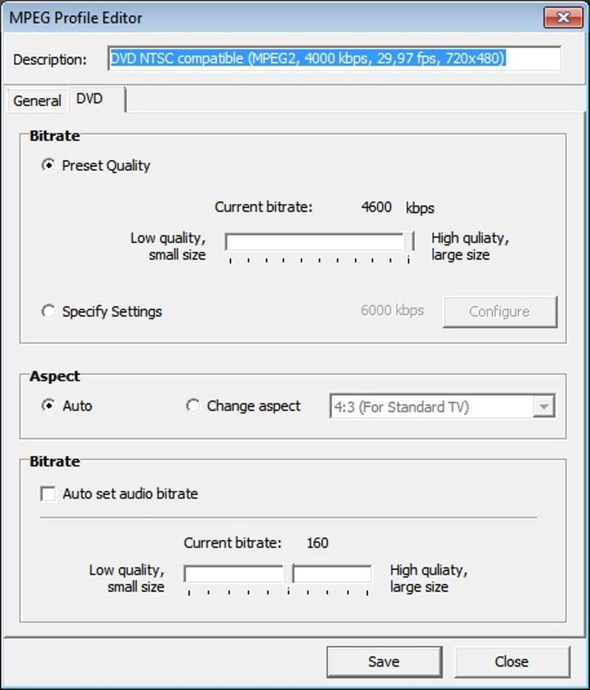Close the dialog with the red X
This screenshot has width=590, height=690.
pos(563,17)
